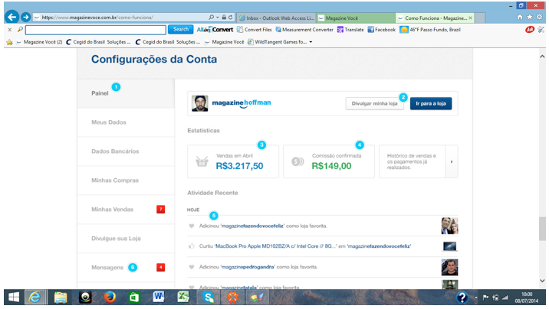Click the coins icon beside Comissão confirmada
The height and width of the screenshot is (309, 549).
298,161
